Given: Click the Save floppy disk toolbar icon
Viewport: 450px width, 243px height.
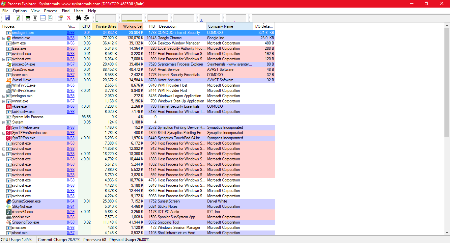Looking at the screenshot, I should [7, 18].
